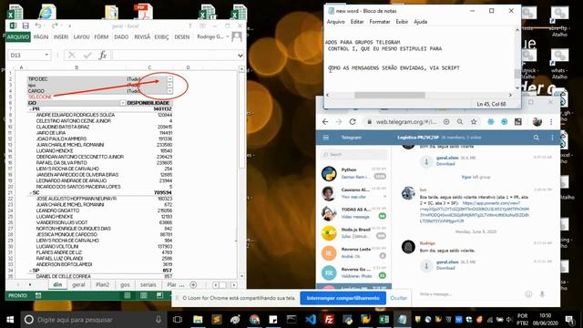Open the EXIBIÇ ribbon tab
This screenshot has height=328, width=583.
point(161,36)
